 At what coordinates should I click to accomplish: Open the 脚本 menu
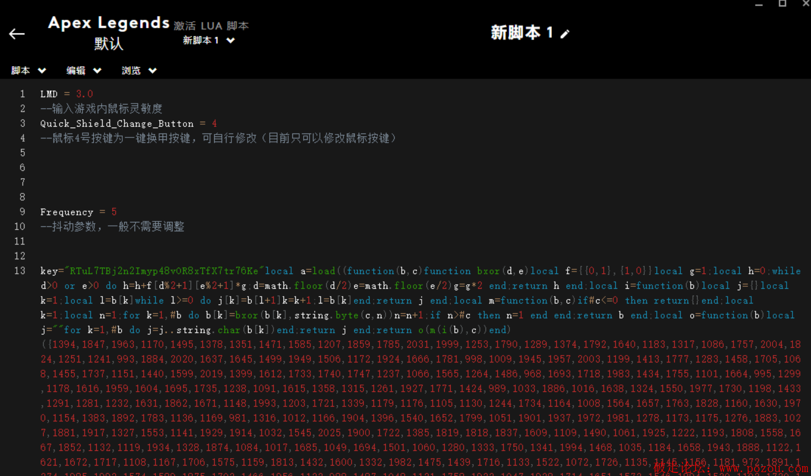(x=29, y=71)
